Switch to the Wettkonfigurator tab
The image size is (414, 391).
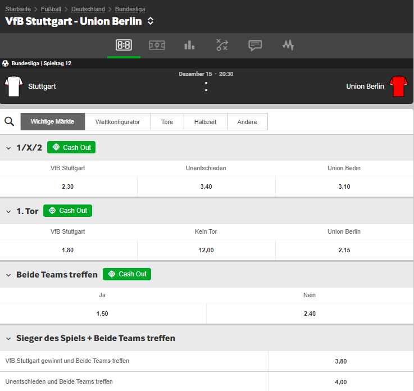coord(118,122)
